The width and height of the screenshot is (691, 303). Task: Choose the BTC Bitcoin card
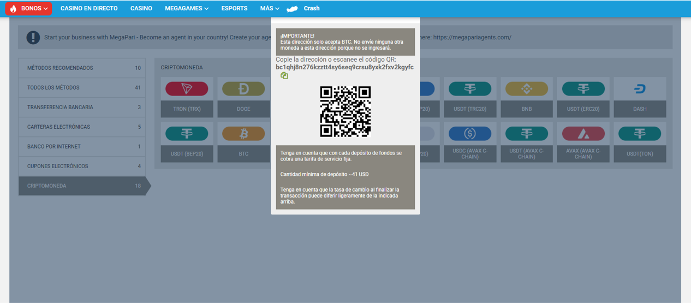243,142
